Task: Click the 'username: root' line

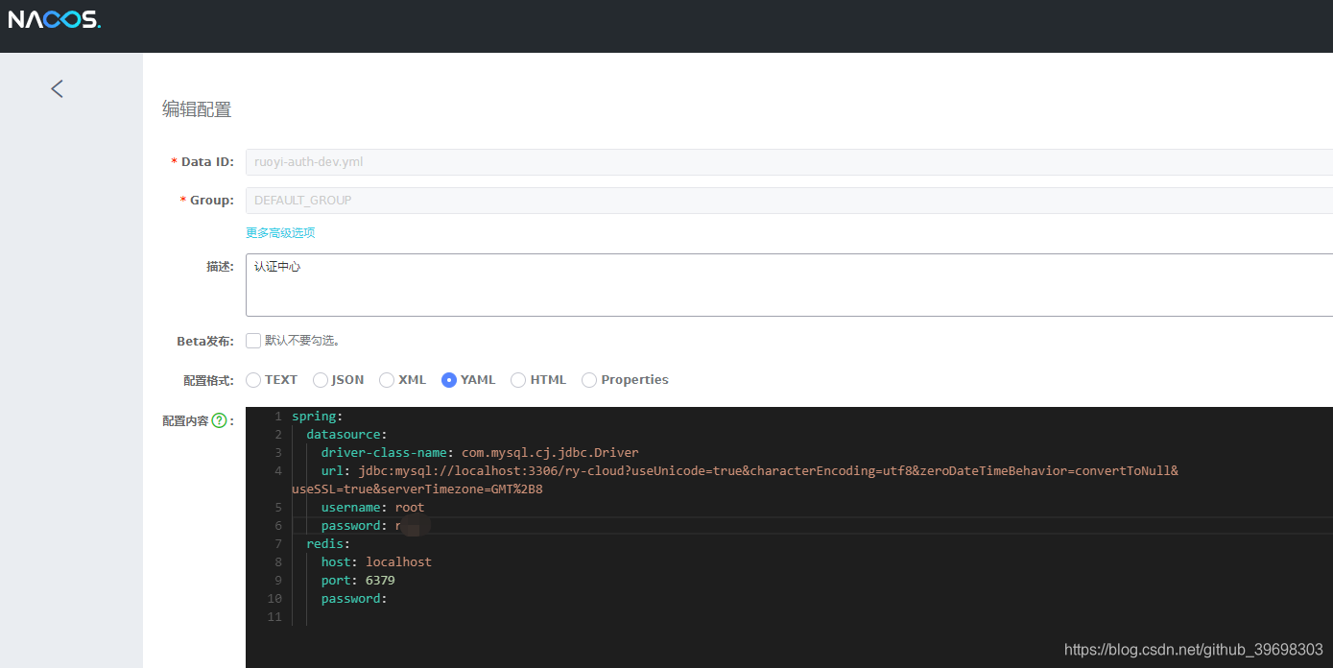Action: tap(372, 508)
